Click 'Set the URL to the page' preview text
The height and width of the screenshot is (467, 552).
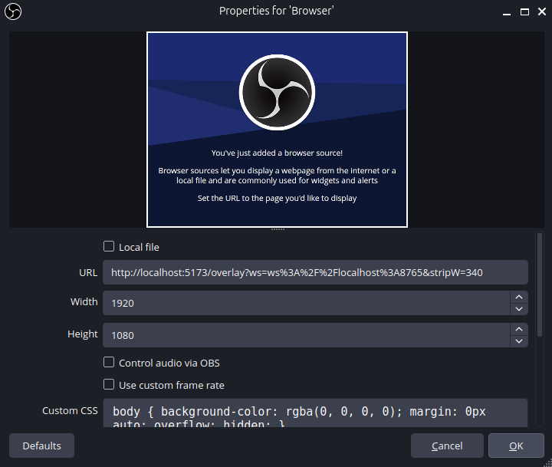(277, 199)
